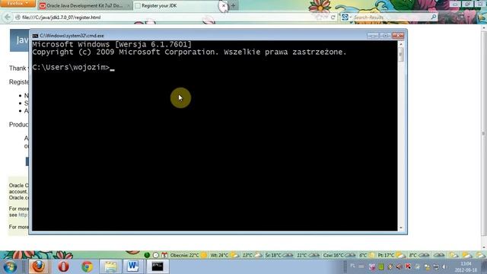Image resolution: width=487 pixels, height=274 pixels.
Task: Minimize the cmd.exe window
Action: pyautogui.click(x=372, y=36)
